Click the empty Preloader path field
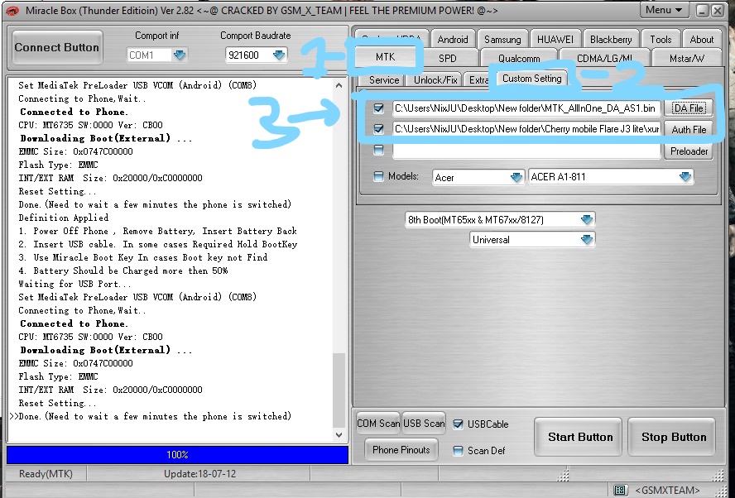This screenshot has height=498, width=735. (x=526, y=151)
